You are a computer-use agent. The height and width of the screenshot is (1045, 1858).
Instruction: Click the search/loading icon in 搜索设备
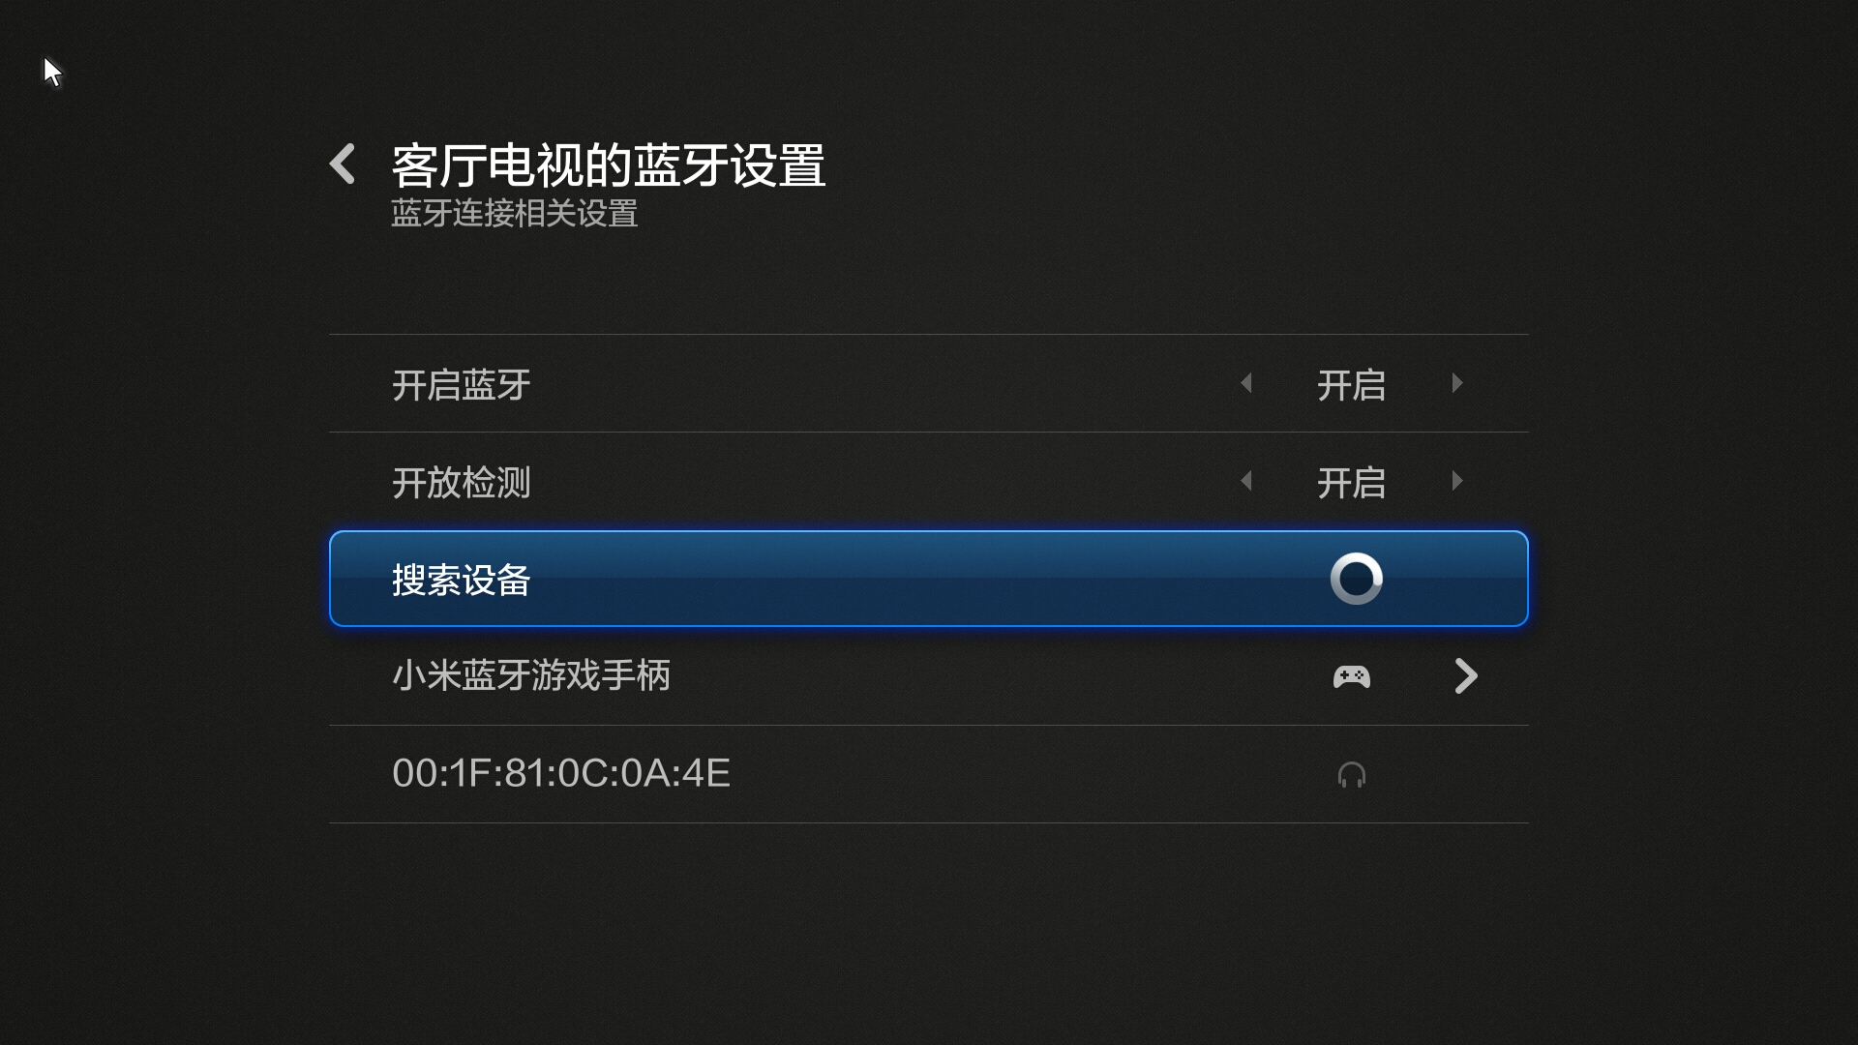1353,578
